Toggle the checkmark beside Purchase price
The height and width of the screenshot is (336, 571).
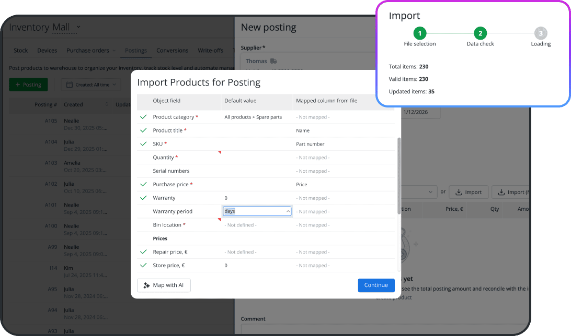[x=143, y=184]
